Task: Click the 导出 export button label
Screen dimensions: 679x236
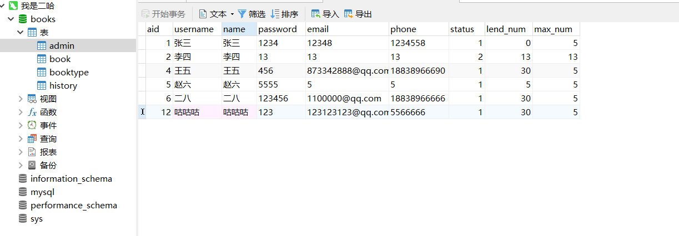Action: 364,14
